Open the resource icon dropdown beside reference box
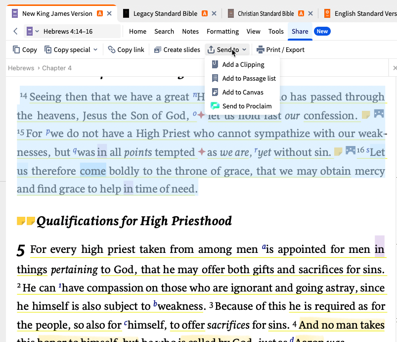The image size is (397, 342). 33,31
